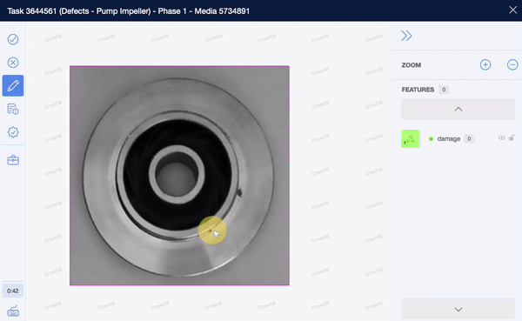Toggle visibility eye for damage feature

point(502,137)
